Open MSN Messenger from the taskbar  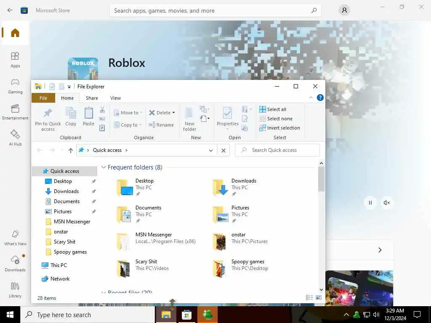coord(208,315)
